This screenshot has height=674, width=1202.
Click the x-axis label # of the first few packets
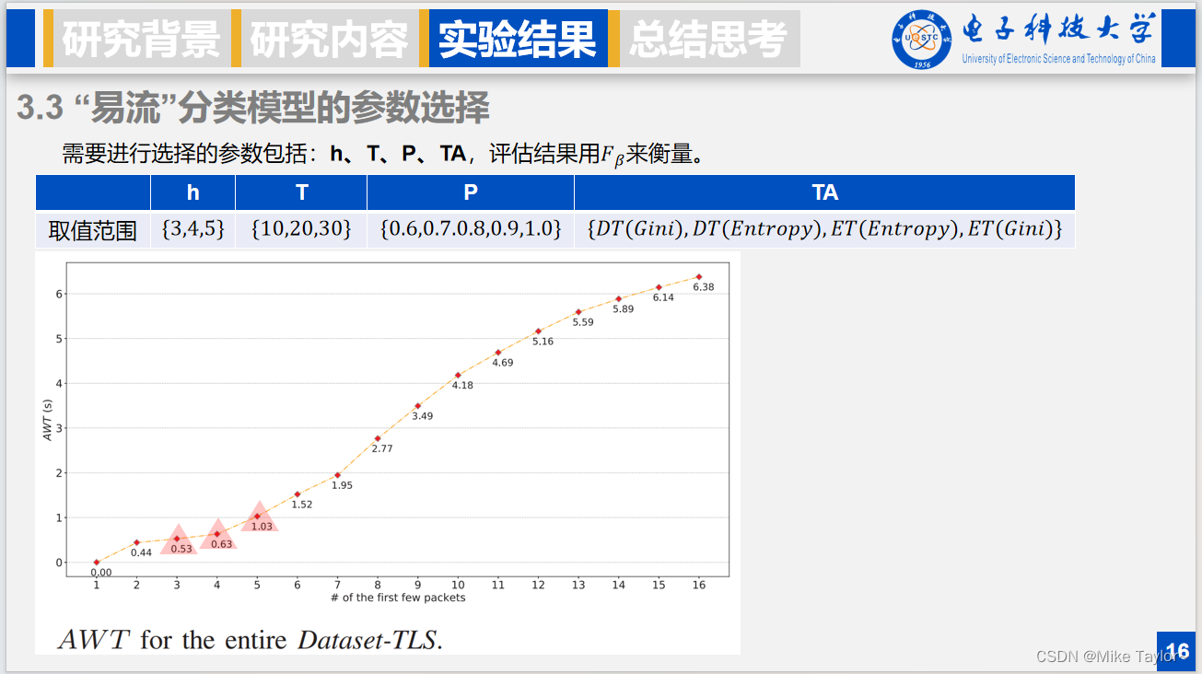pos(398,598)
